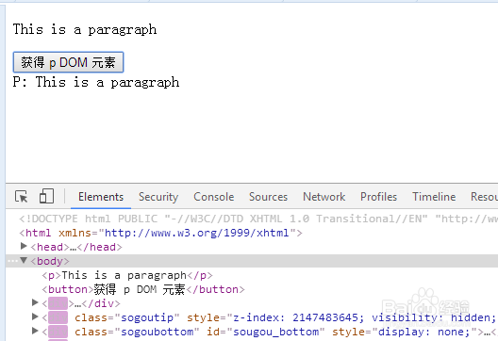
Task: Activate the inspect element picker icon
Action: (x=22, y=197)
